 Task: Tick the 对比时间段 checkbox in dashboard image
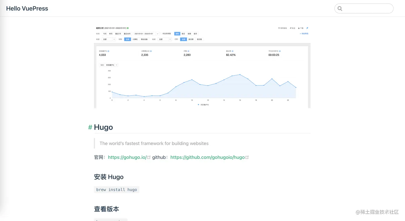(x=161, y=34)
